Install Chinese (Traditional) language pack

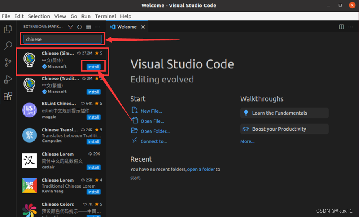93,92
